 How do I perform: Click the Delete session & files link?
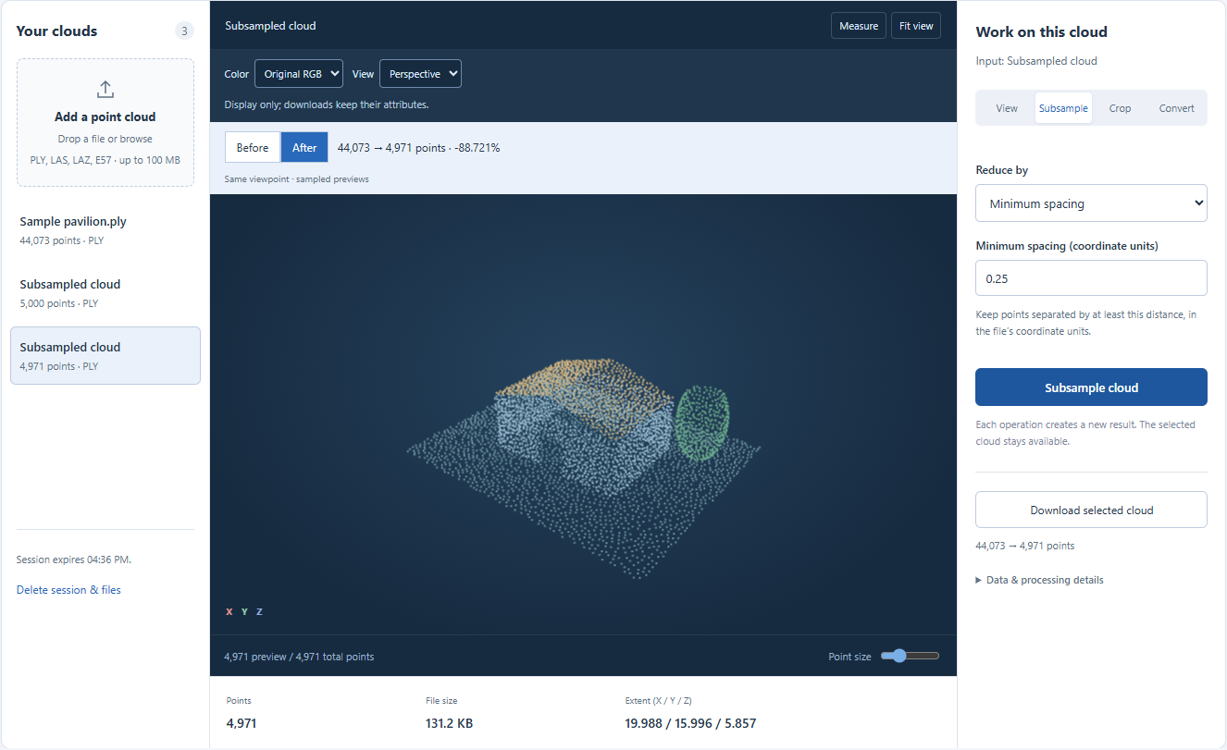pos(68,590)
